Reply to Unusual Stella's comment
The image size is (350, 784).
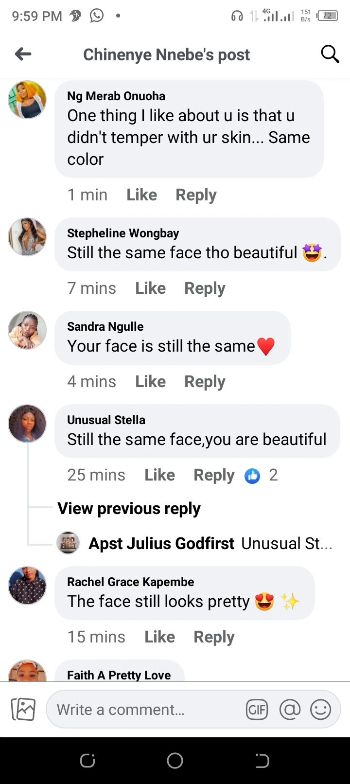[x=214, y=475]
